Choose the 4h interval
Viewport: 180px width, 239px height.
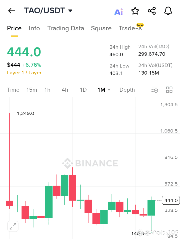click(x=65, y=90)
